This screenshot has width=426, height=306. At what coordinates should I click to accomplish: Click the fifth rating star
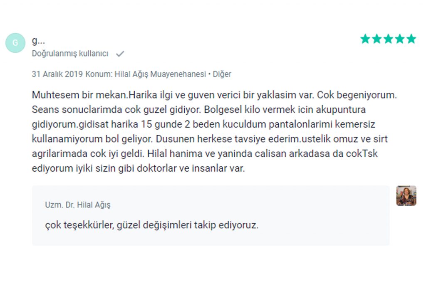[411, 39]
